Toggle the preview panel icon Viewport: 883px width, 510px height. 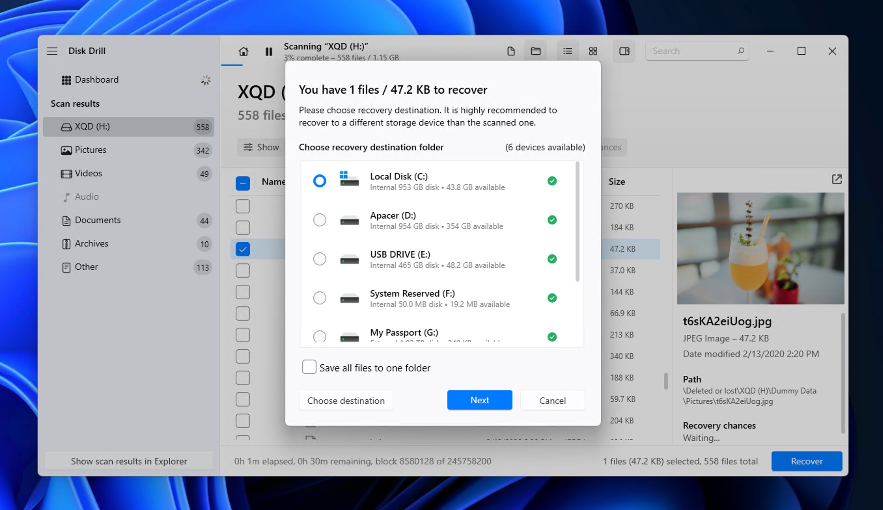[624, 51]
